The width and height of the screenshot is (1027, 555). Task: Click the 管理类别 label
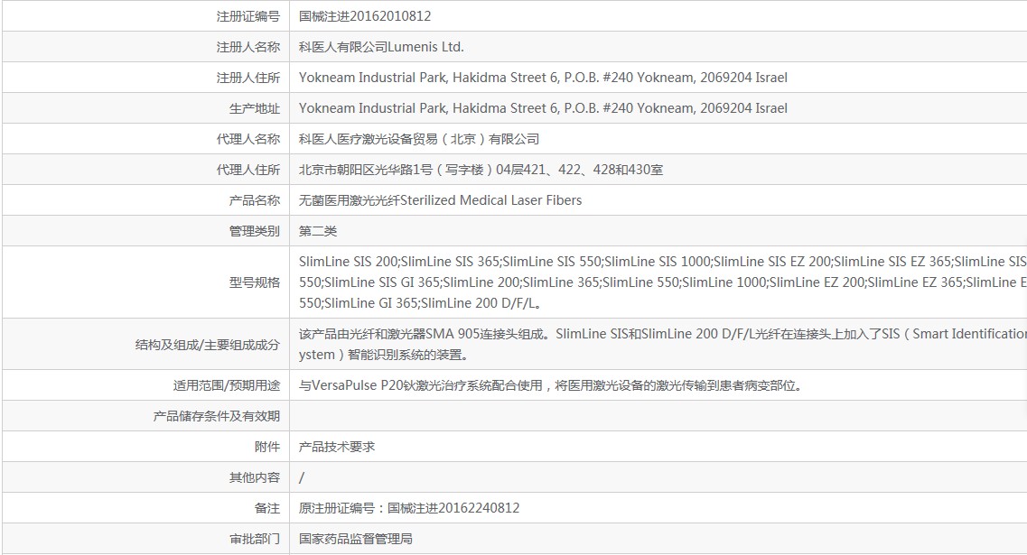click(x=254, y=231)
